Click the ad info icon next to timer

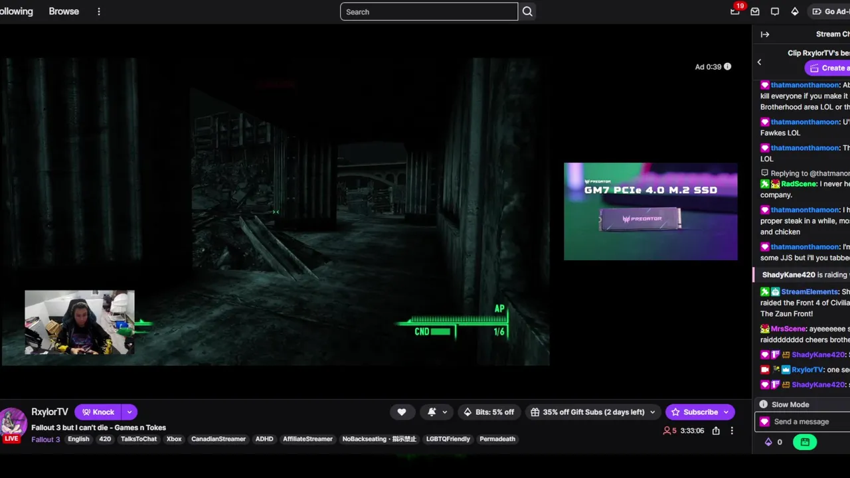click(x=727, y=66)
